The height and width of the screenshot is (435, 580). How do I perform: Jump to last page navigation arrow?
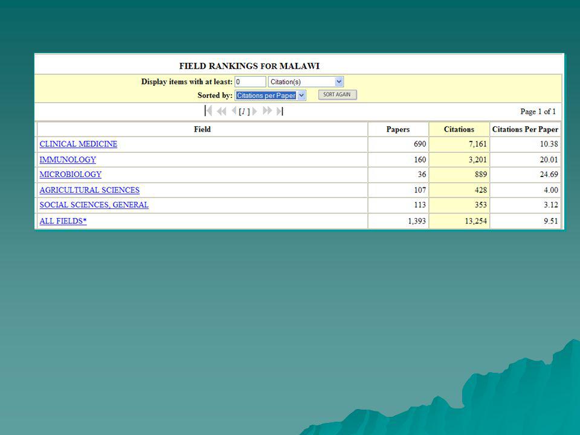pyautogui.click(x=280, y=111)
